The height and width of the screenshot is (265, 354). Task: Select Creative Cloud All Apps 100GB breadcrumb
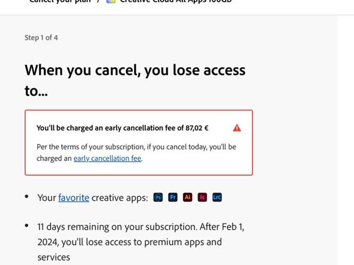(x=176, y=1)
